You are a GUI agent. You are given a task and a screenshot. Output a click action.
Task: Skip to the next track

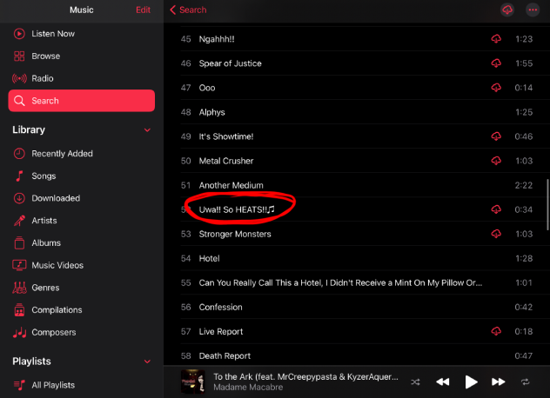(x=498, y=381)
